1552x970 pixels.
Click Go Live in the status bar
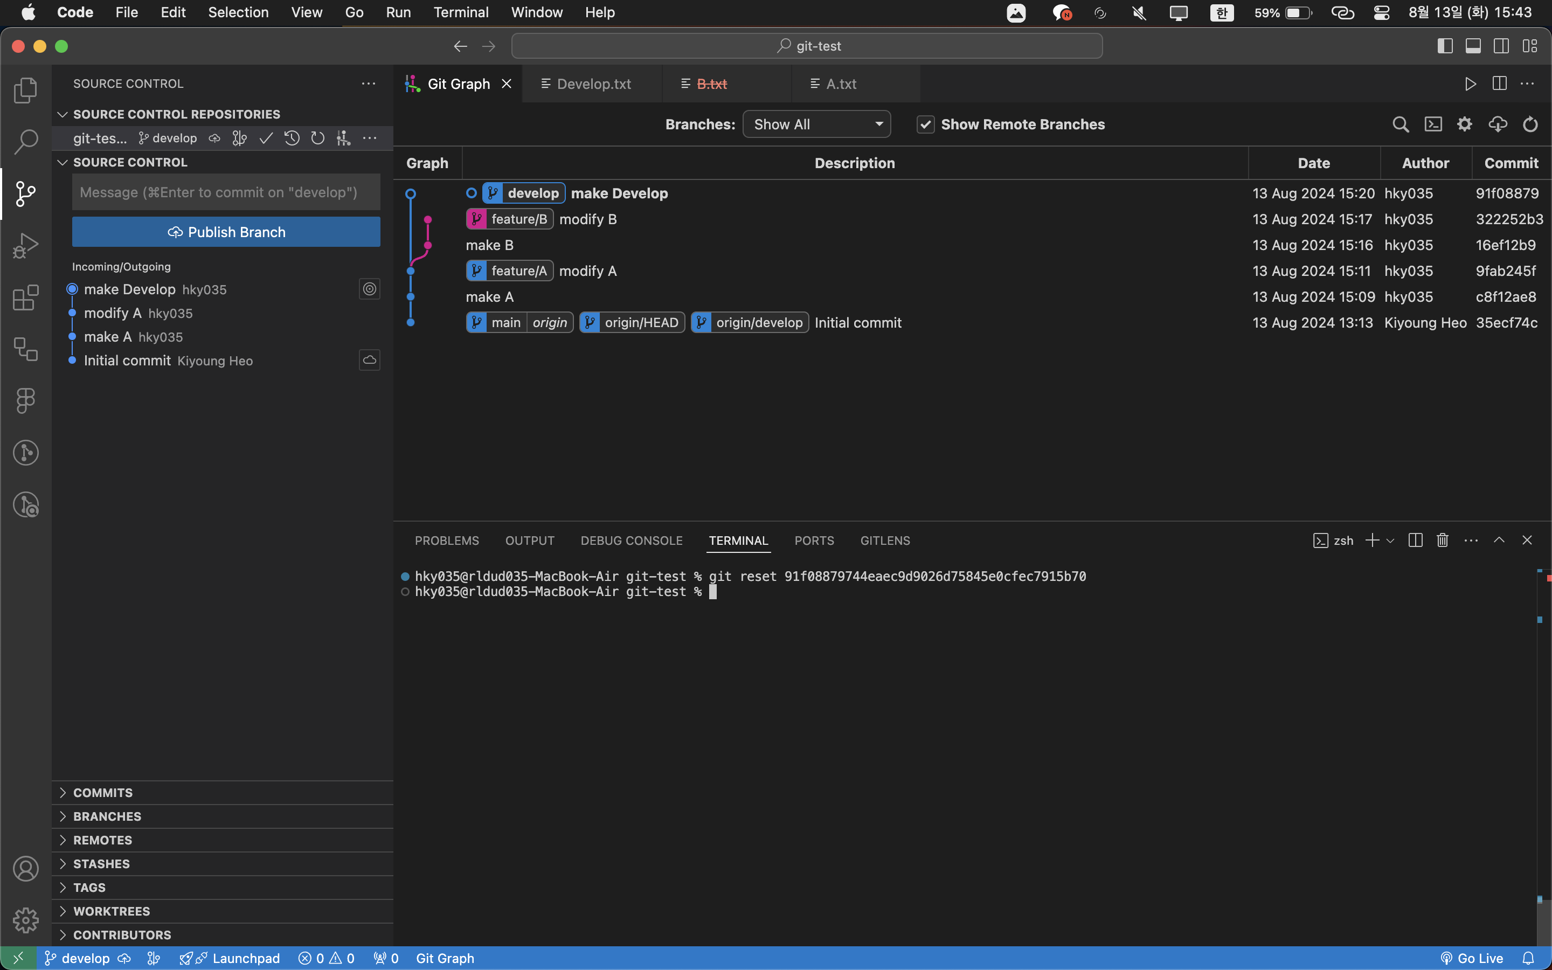point(1472,958)
